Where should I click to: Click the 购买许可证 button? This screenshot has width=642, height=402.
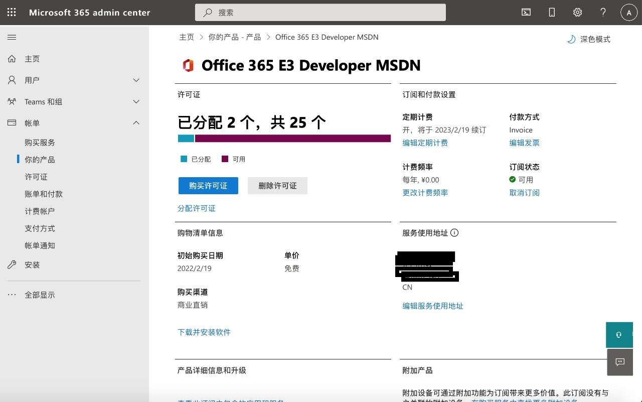pos(208,186)
